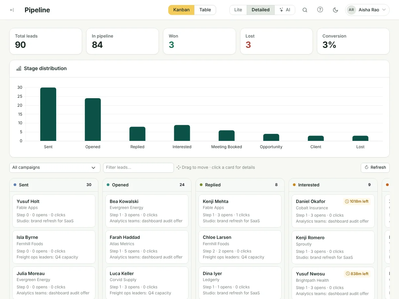Enable the AI mode
399x299 pixels.
(x=285, y=10)
